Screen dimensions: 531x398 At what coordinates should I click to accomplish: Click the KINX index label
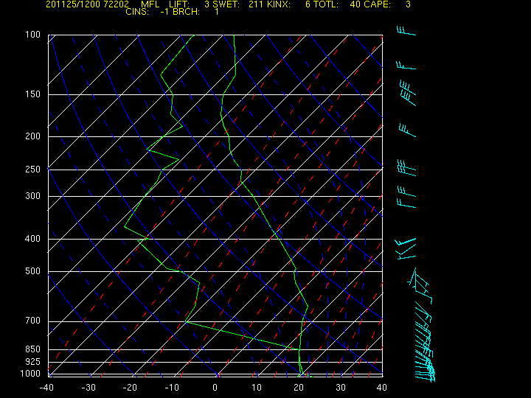coord(279,4)
